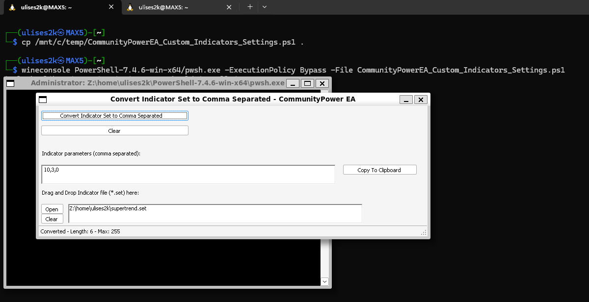
Task: Click the wide Clear button under Convert
Action: 115,130
